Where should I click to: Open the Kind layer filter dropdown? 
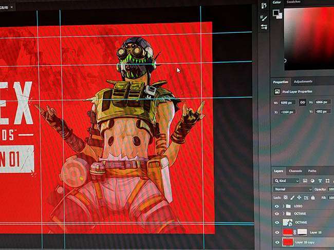286,181
